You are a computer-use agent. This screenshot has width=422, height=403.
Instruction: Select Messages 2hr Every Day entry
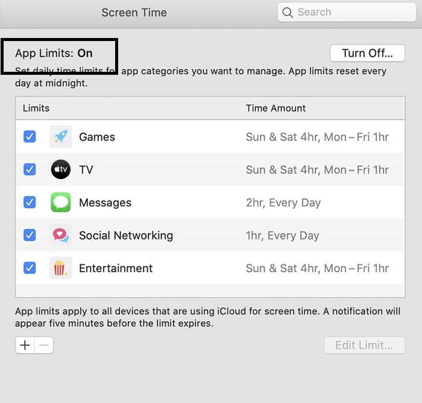click(283, 203)
